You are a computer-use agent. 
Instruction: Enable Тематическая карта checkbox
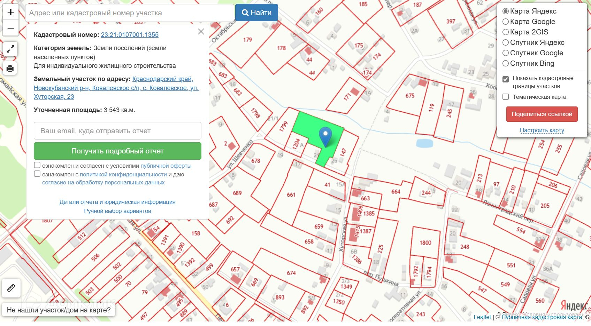[x=506, y=97]
